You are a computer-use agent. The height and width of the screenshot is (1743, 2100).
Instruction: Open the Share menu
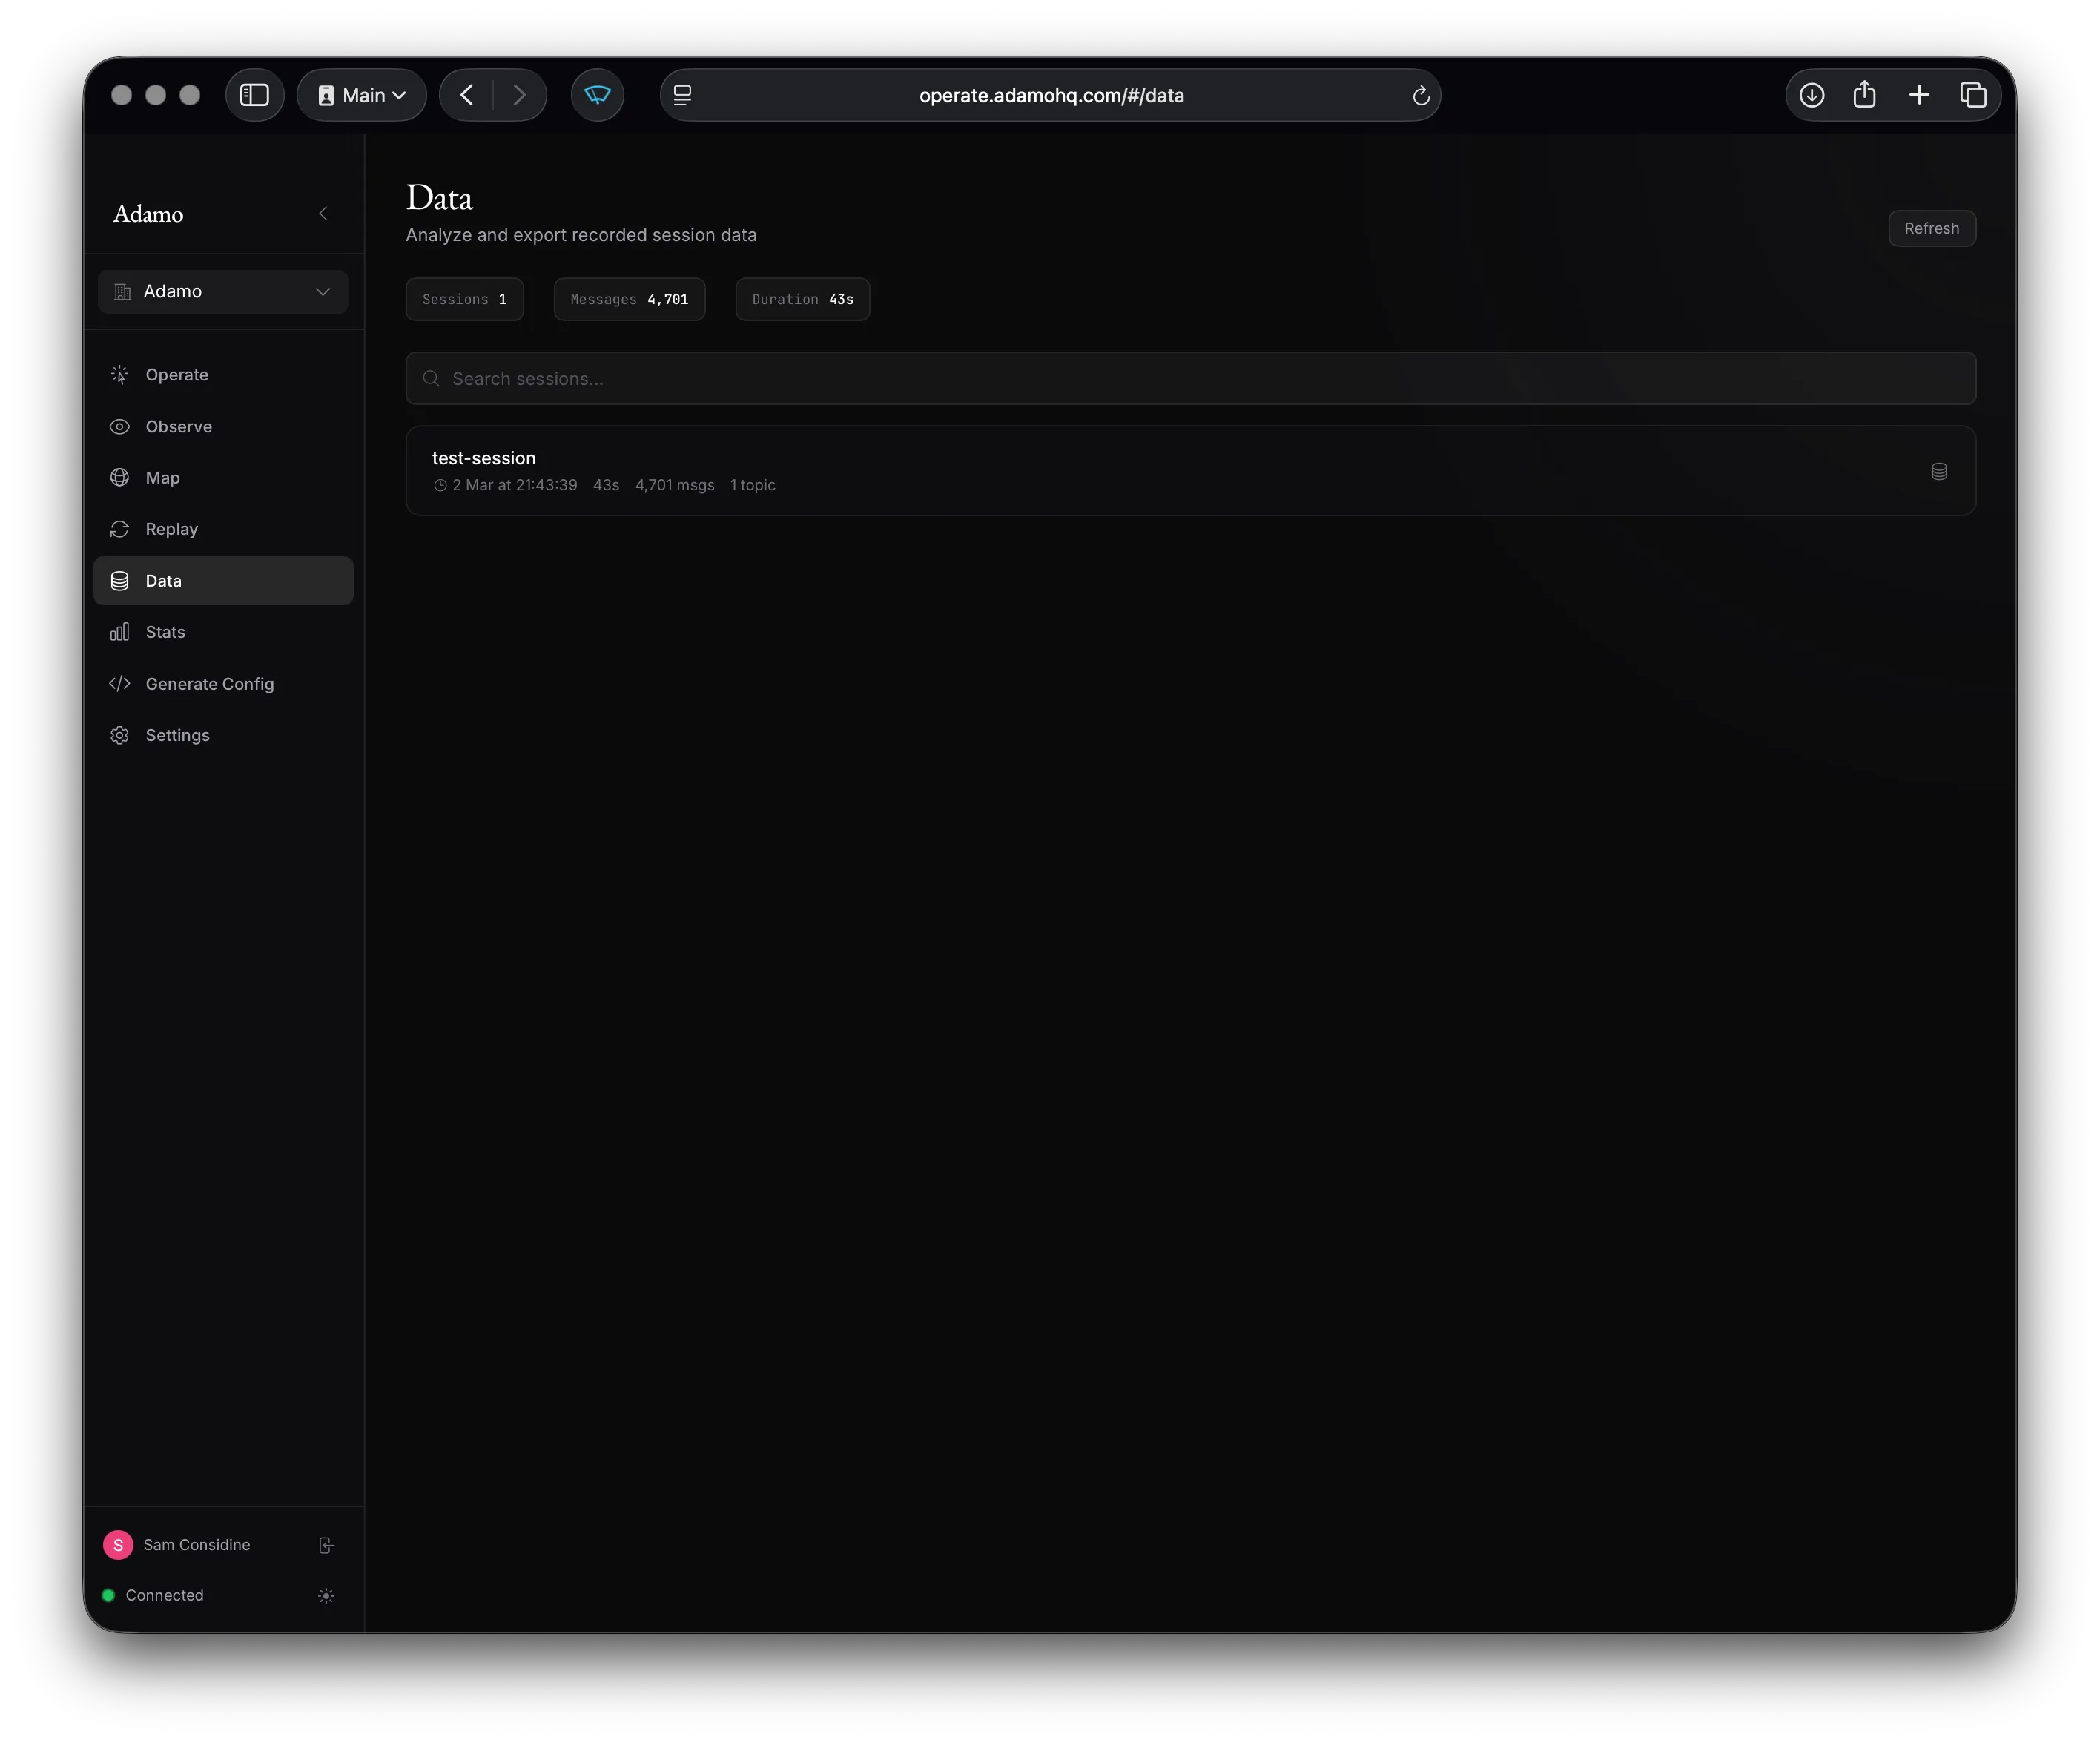1864,95
